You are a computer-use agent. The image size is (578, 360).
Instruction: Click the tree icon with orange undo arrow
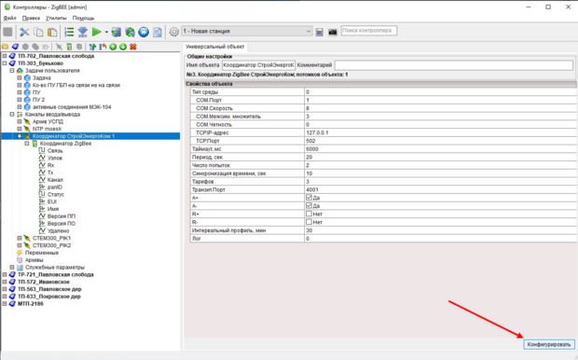[103, 47]
